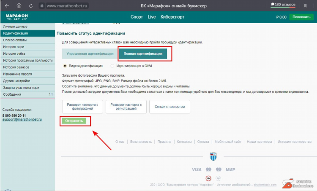Click the Мобильный сайт footer link

[228, 142]
